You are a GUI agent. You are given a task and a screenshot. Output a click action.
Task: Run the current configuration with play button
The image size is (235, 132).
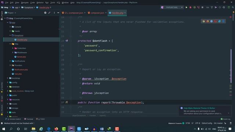click(187, 7)
